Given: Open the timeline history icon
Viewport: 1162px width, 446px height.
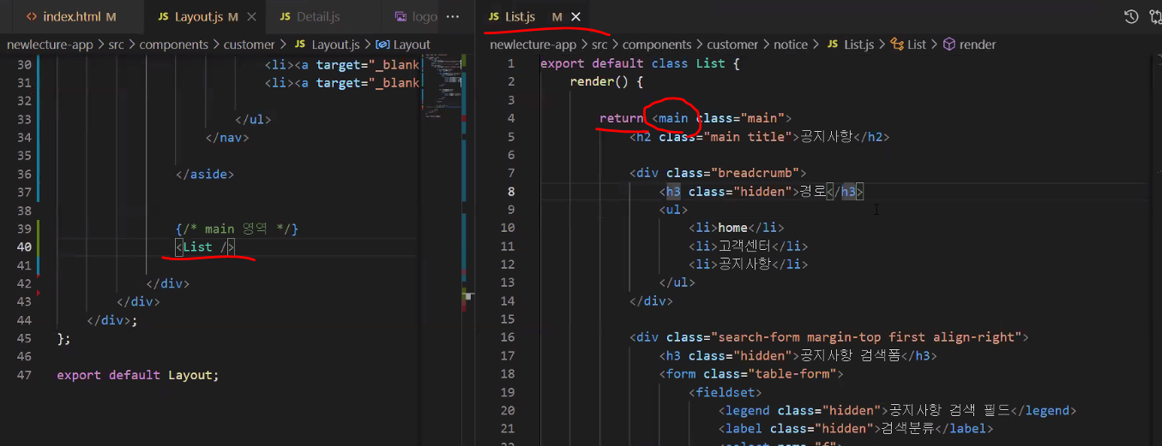Looking at the screenshot, I should [1131, 16].
